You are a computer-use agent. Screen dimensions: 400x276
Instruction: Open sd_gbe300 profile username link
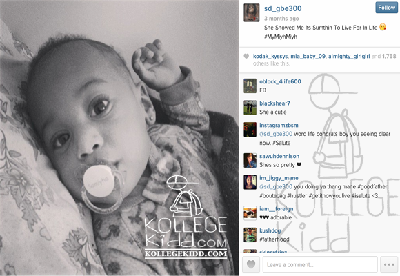coord(283,8)
